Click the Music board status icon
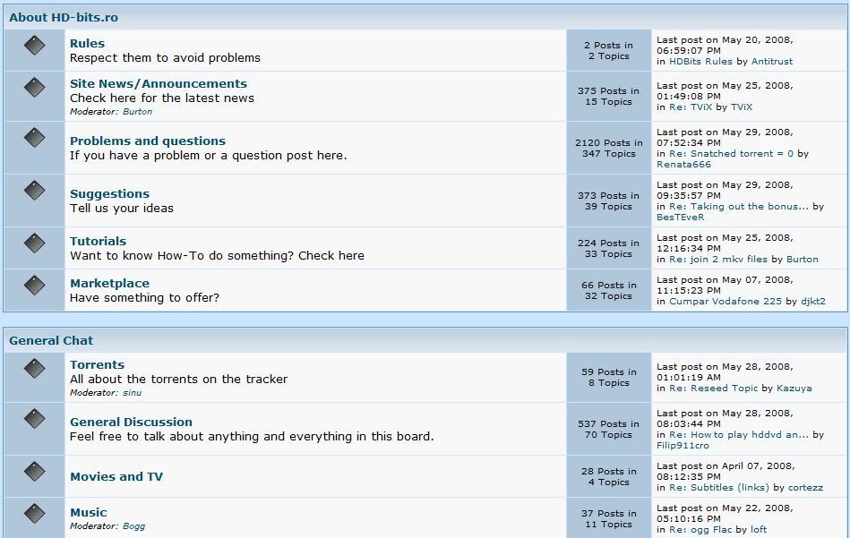The width and height of the screenshot is (850, 538). coord(34,514)
